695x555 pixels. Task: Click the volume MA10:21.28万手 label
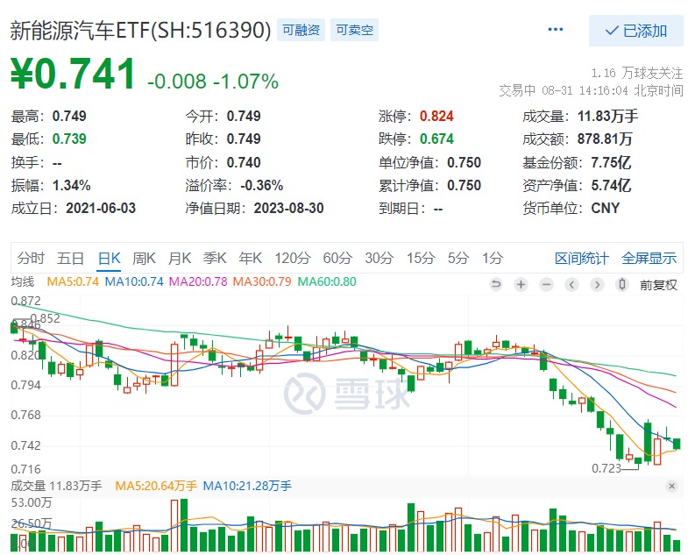(247, 487)
